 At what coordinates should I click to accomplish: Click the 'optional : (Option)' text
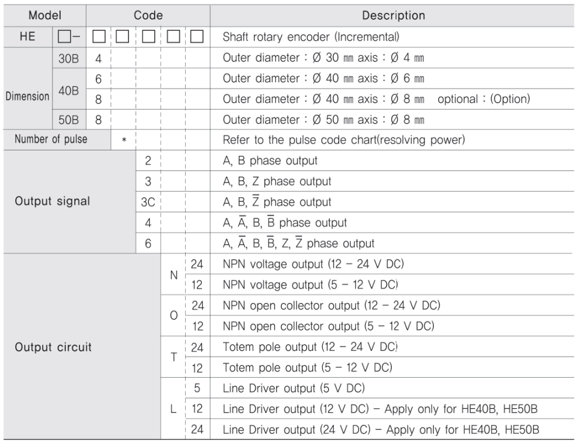pos(483,99)
